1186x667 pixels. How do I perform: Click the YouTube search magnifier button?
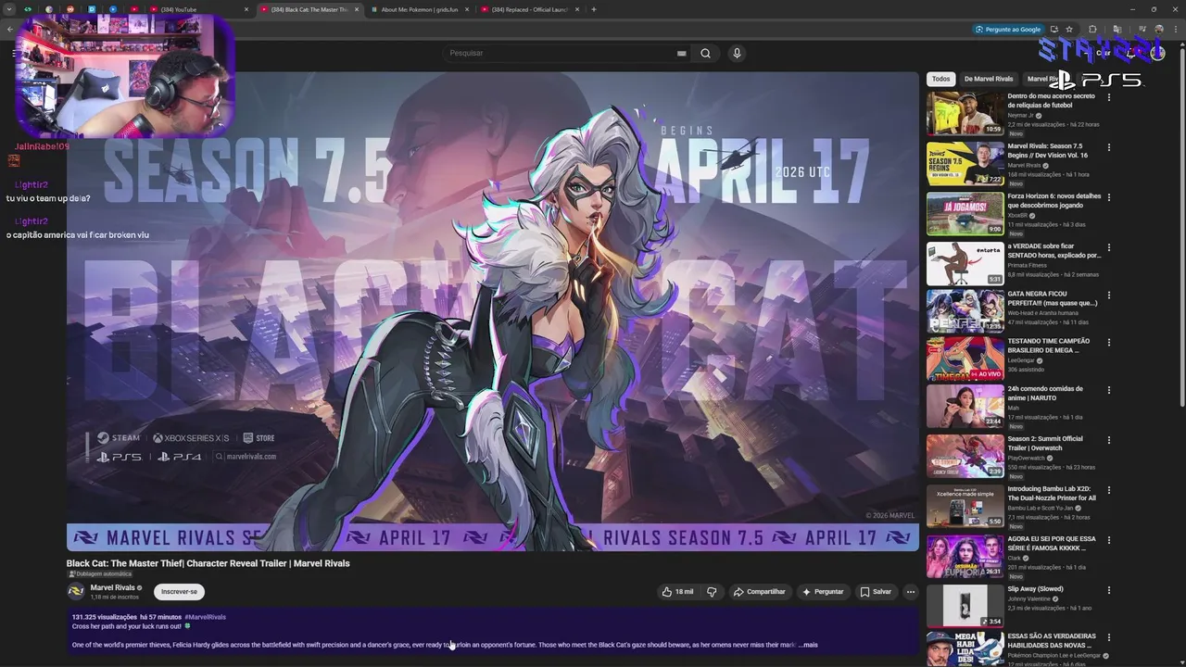705,53
